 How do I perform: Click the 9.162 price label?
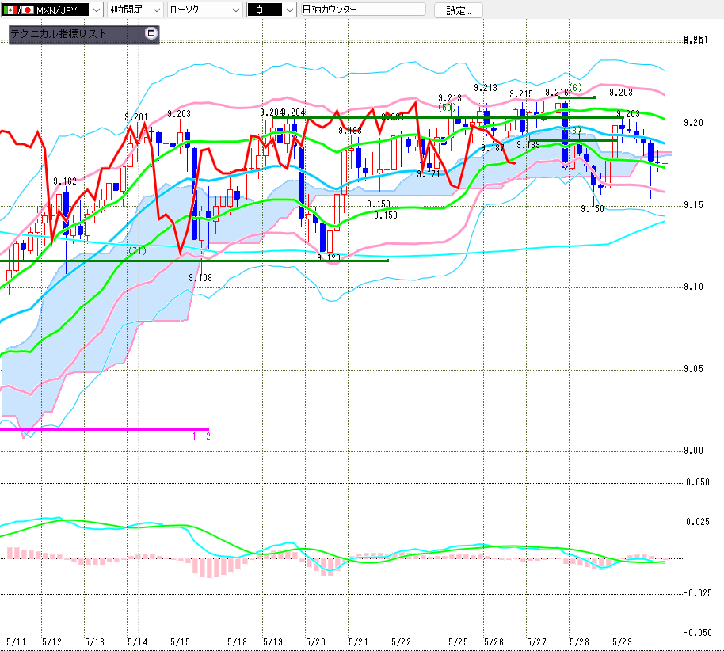click(65, 181)
